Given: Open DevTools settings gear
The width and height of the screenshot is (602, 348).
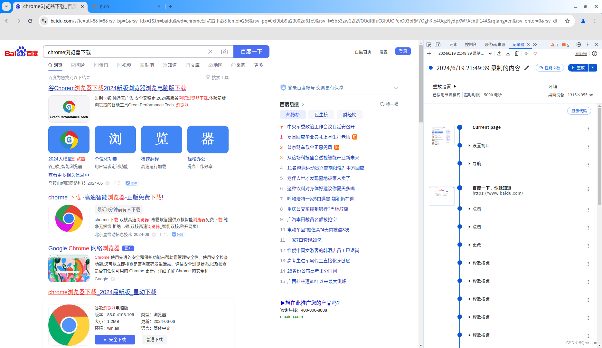Looking at the screenshot, I should pyautogui.click(x=579, y=44).
